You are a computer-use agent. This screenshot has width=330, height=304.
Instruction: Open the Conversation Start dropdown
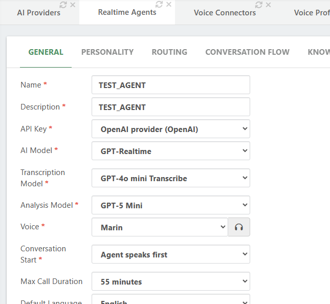tap(170, 254)
